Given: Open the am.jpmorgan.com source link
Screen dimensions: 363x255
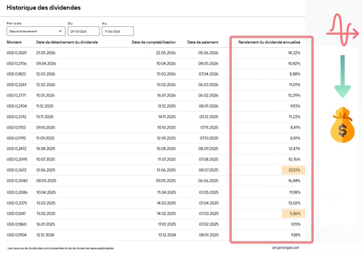Looking at the screenshot, I should (286, 248).
